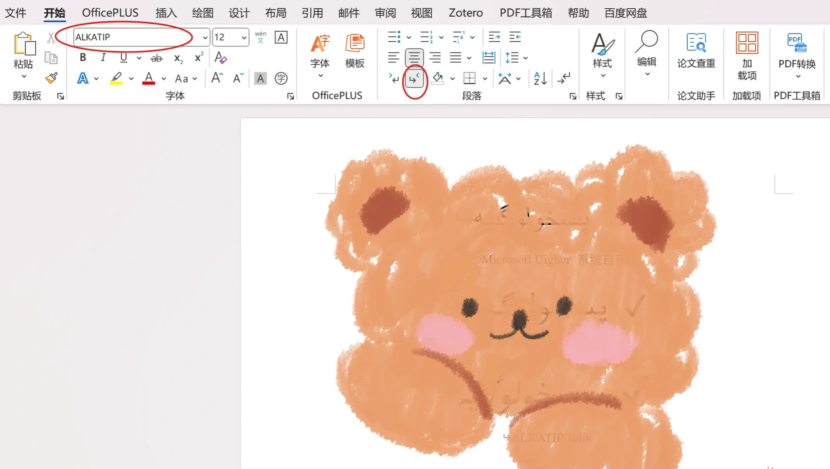
Task: Increase font size with A-up icon
Action: [x=217, y=78]
